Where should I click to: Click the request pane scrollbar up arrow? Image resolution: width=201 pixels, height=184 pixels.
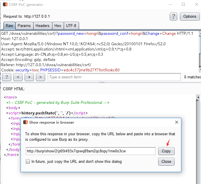point(200,33)
